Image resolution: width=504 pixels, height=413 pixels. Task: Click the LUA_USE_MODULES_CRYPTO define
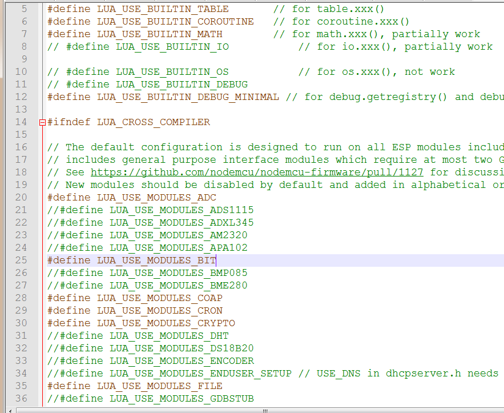tap(141, 323)
